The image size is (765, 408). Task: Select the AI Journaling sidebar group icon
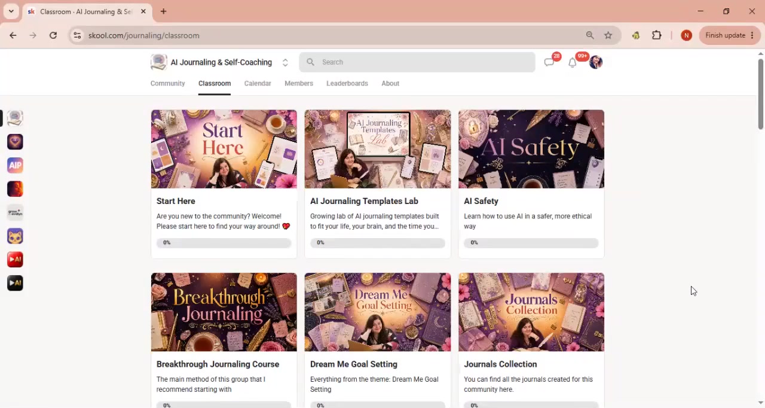(15, 118)
